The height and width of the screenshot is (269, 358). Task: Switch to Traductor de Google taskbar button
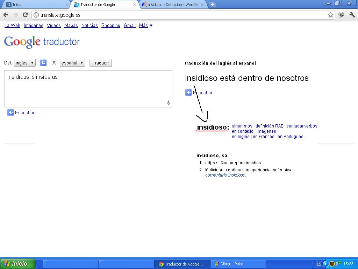coord(182,264)
